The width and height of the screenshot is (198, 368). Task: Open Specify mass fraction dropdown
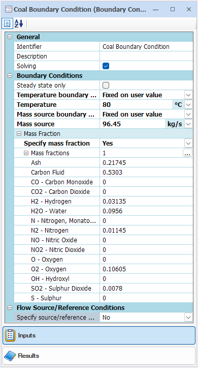coord(188,144)
